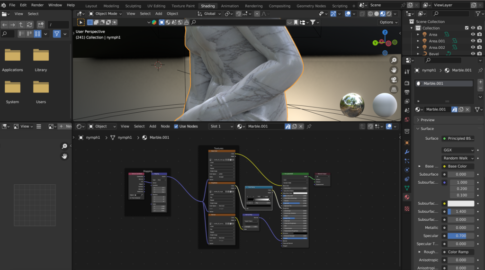
Task: Refresh the file browser list
Action: pos(29,25)
